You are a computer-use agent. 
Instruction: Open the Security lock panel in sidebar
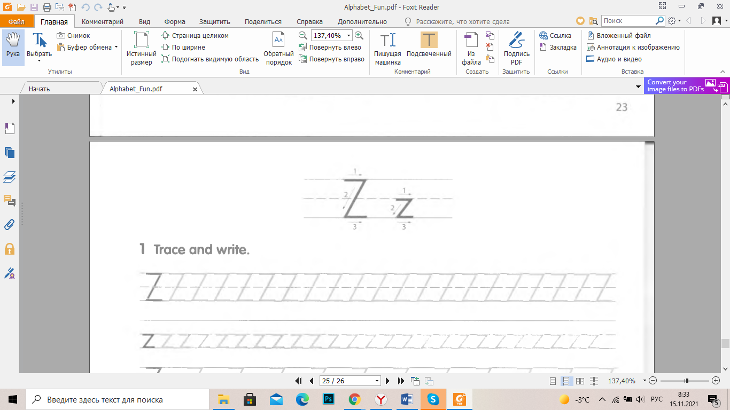pos(10,249)
